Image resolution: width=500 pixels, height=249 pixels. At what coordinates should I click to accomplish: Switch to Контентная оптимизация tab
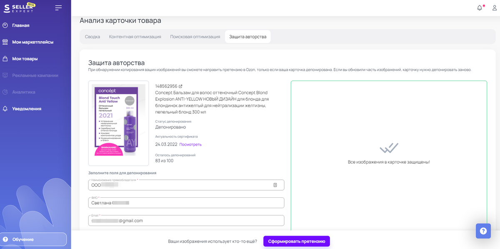click(135, 37)
